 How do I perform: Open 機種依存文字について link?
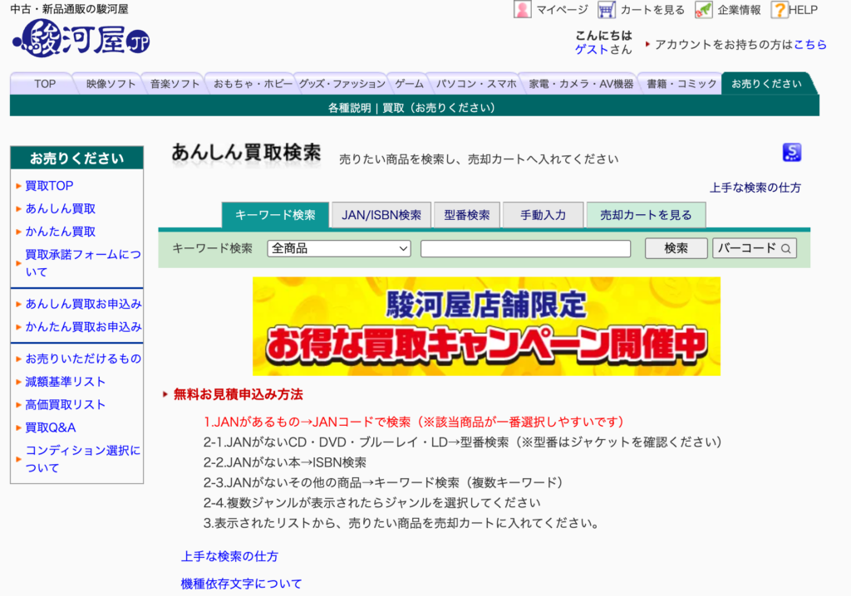click(x=241, y=584)
